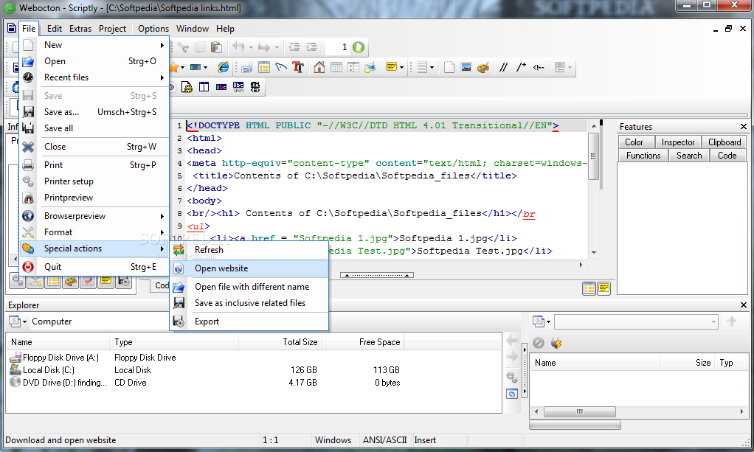
Task: Click the file list horizontal scrollbar thumb
Action: coord(579,412)
